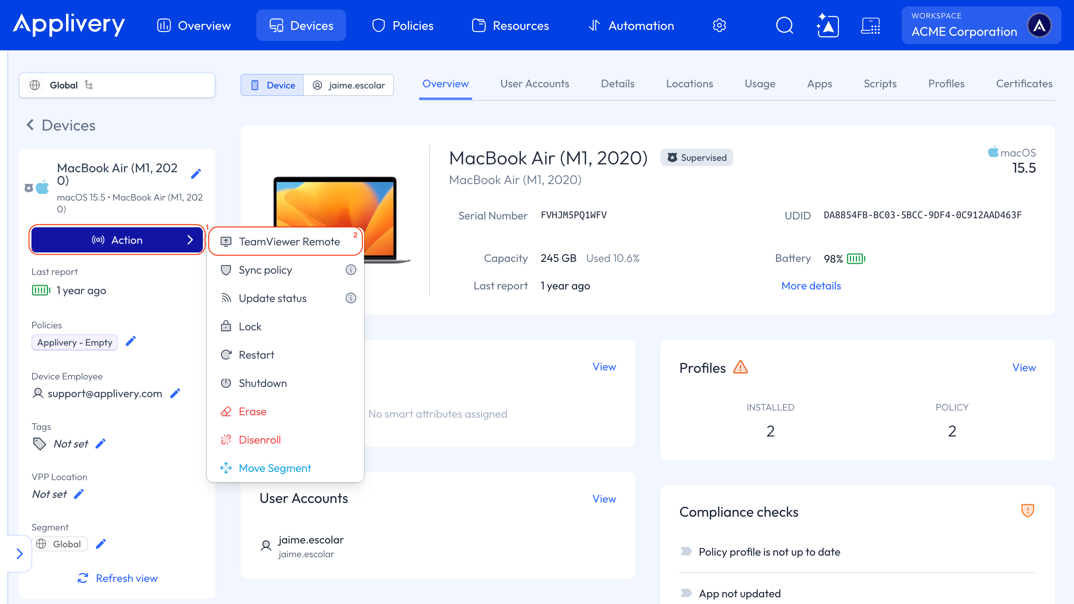Choose Disenroll in action menu
The height and width of the screenshot is (604, 1074).
(285, 440)
